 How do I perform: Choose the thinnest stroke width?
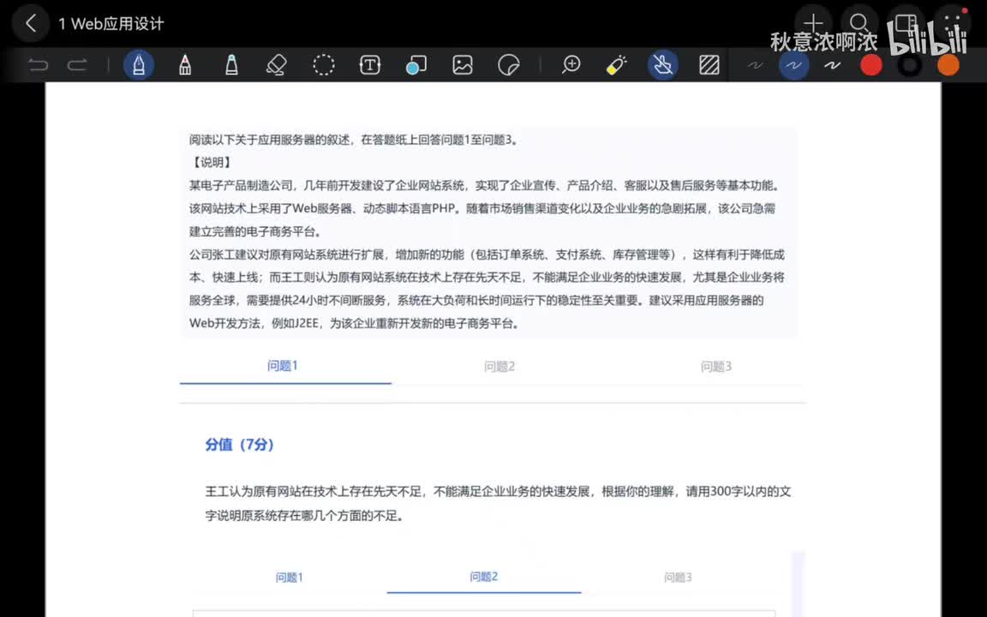755,65
